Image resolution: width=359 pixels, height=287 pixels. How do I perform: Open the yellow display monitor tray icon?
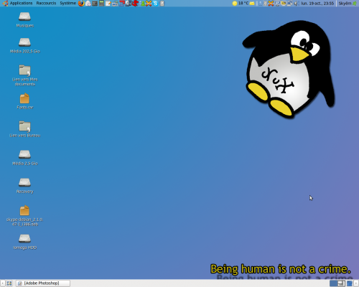pos(284,3)
